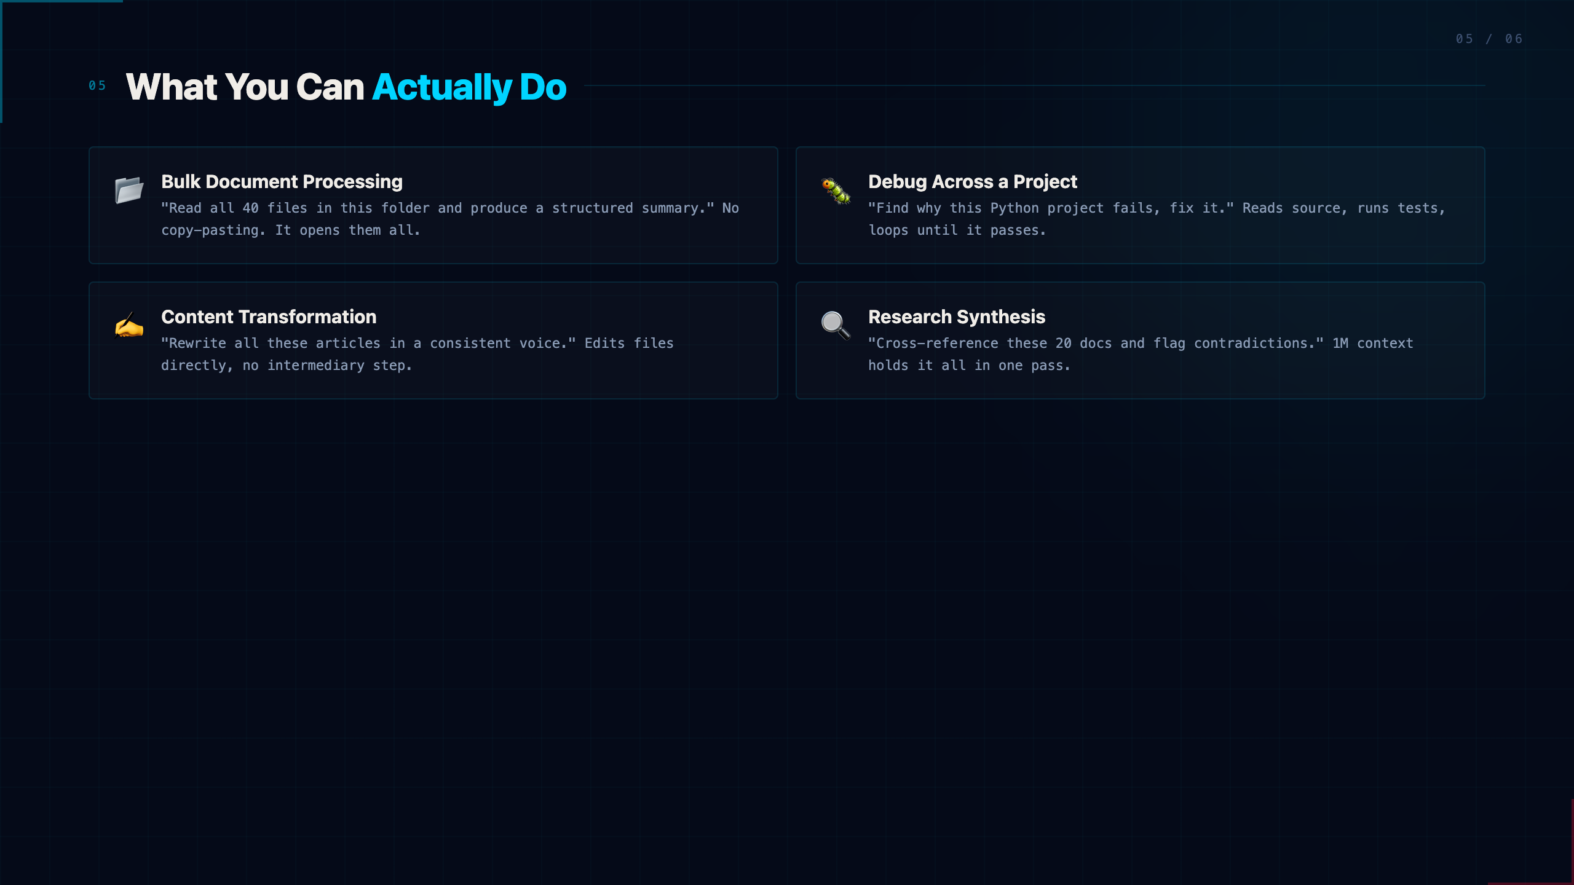
Task: Select the Bulk Document Processing heading
Action: (x=282, y=182)
